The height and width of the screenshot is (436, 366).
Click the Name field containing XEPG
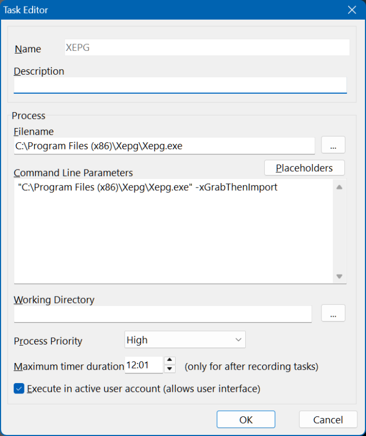pos(207,47)
